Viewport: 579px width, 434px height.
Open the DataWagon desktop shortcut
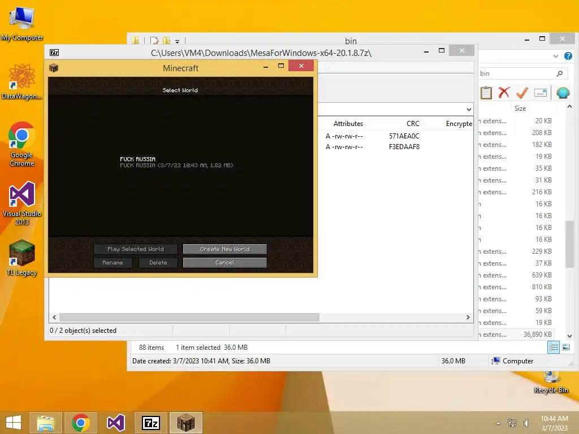[x=22, y=81]
